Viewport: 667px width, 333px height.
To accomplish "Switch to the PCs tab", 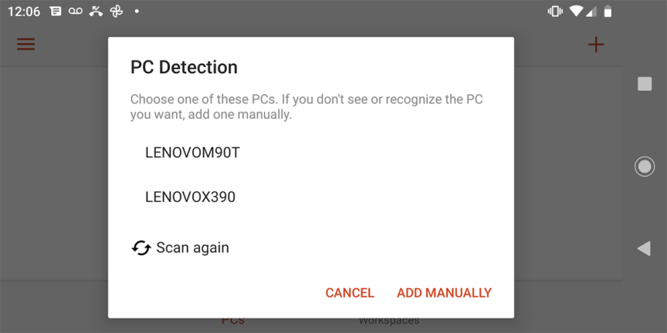I will click(233, 321).
